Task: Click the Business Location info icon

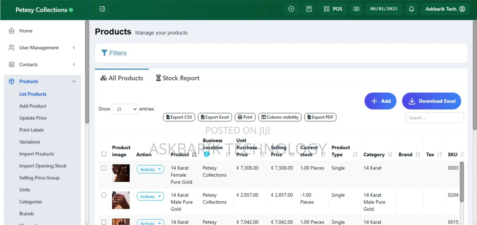Action: (206, 154)
